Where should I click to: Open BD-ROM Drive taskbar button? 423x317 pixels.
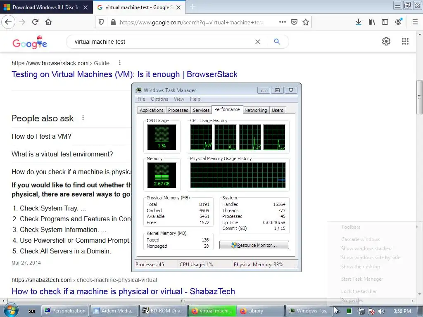(x=163, y=311)
